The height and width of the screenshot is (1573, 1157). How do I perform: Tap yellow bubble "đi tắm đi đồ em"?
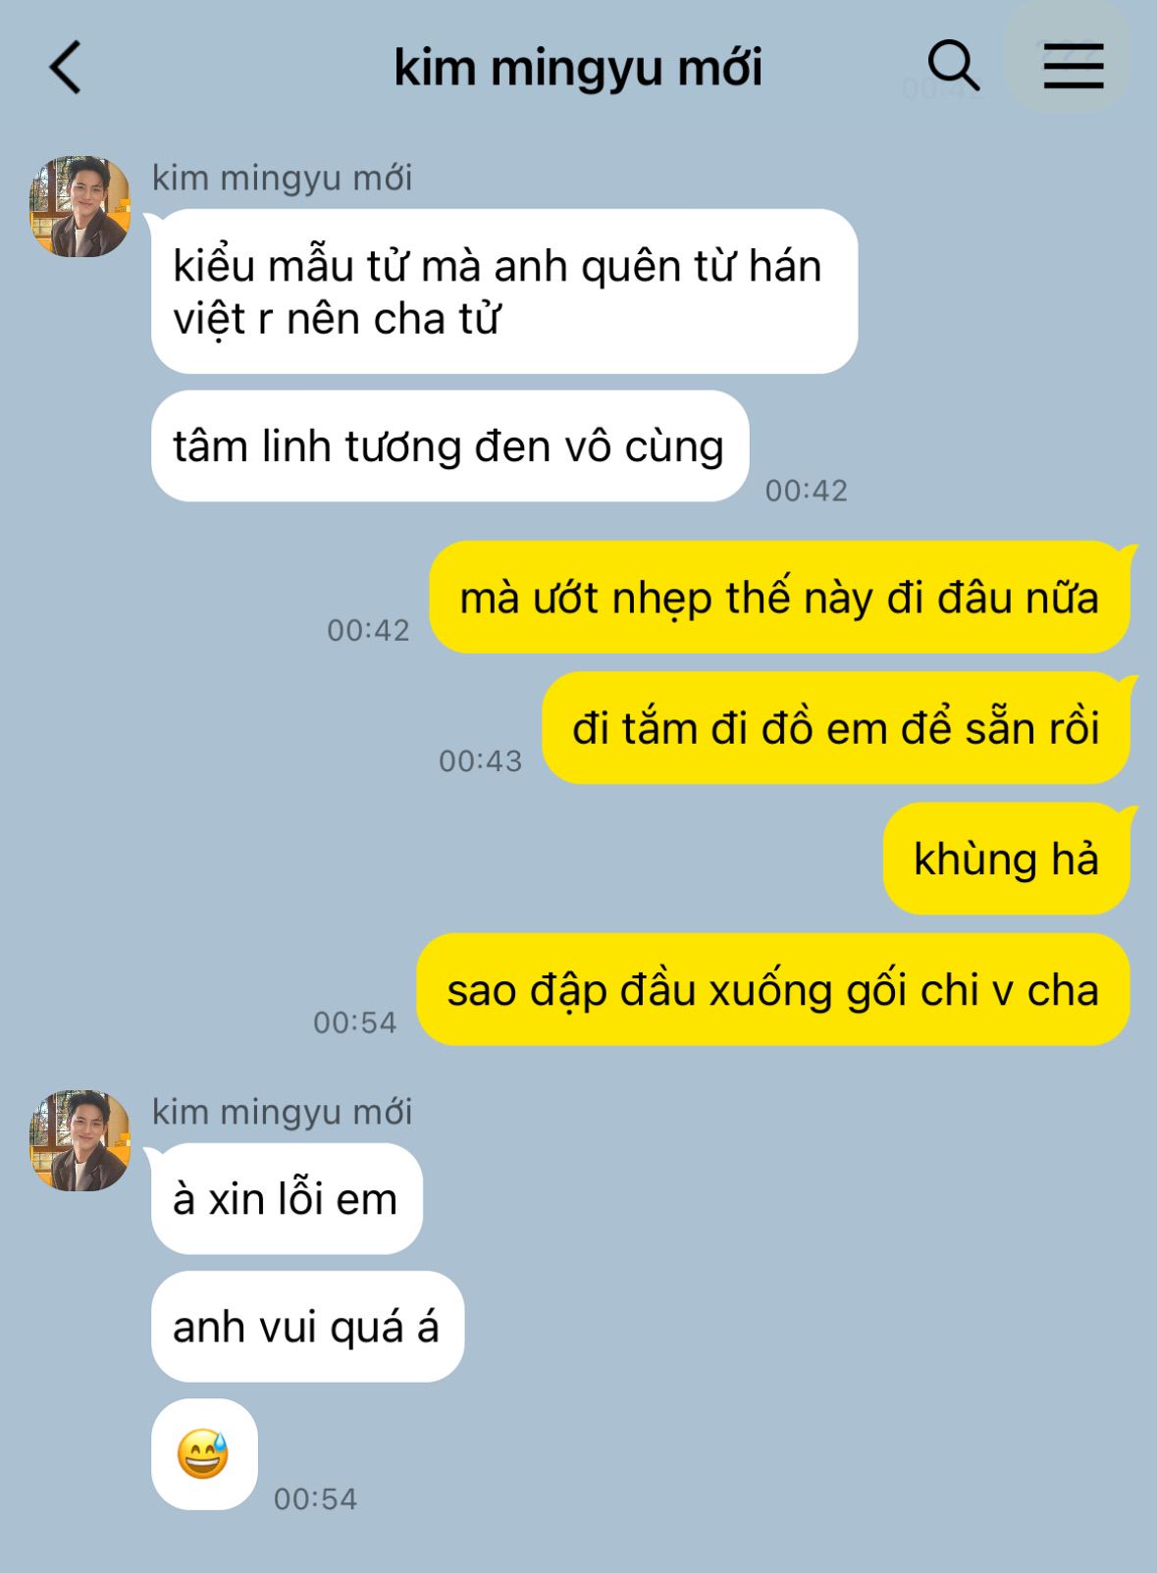click(x=836, y=728)
